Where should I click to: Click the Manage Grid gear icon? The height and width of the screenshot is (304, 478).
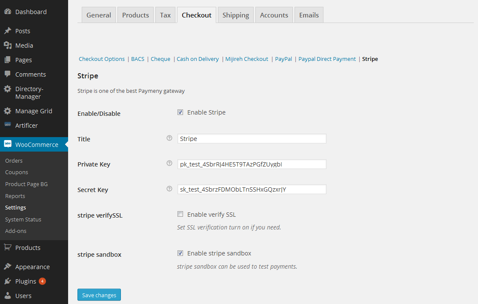point(8,111)
